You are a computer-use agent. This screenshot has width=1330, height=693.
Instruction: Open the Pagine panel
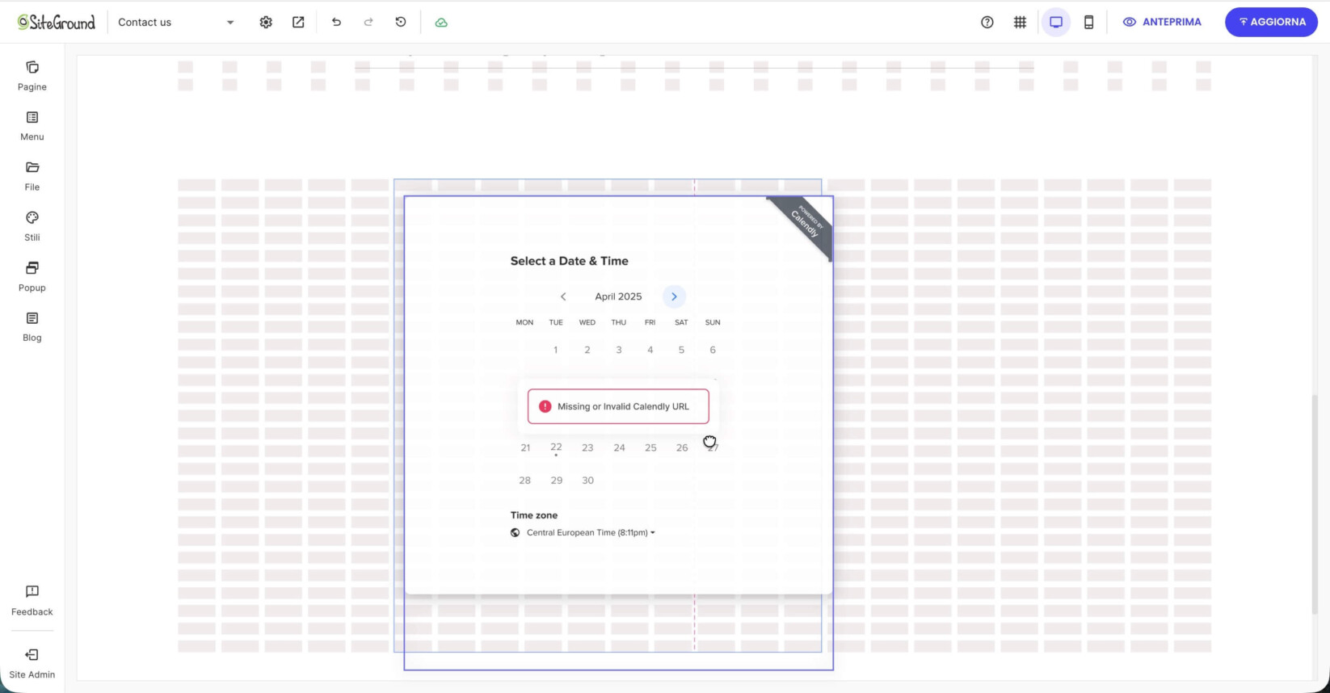32,76
